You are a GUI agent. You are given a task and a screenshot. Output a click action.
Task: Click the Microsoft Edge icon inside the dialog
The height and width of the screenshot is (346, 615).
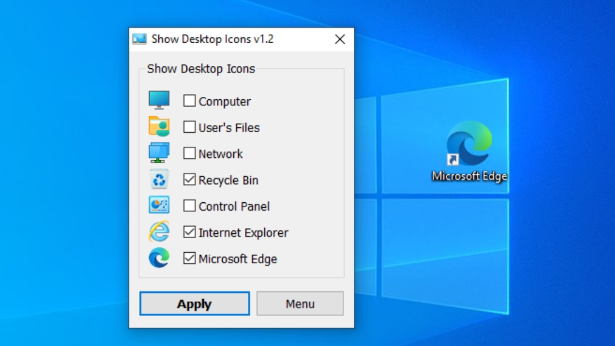(159, 258)
